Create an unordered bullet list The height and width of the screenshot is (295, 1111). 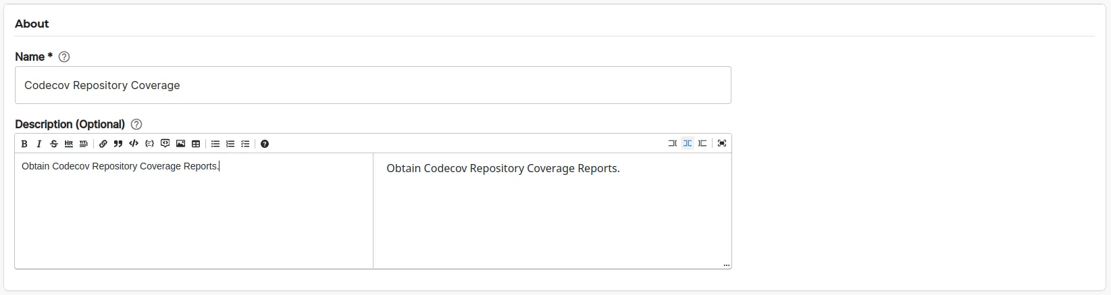click(x=215, y=144)
